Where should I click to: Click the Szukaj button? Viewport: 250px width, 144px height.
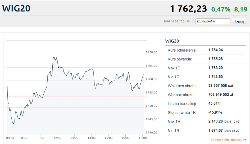239,22
